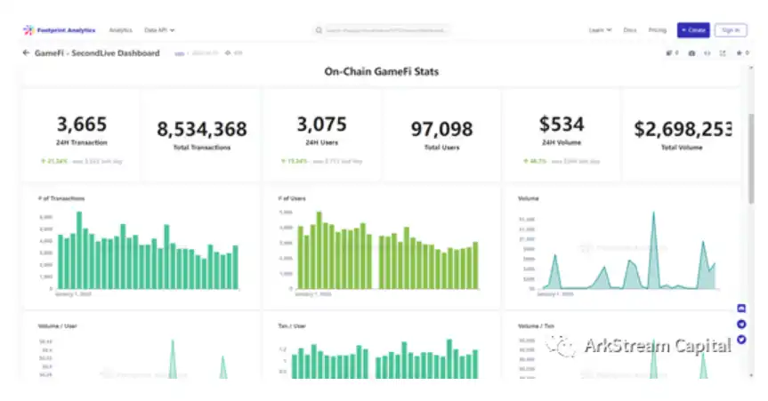Enter fullscreen with the expand icon
Viewport: 768px width, 401px height.
pyautogui.click(x=723, y=52)
